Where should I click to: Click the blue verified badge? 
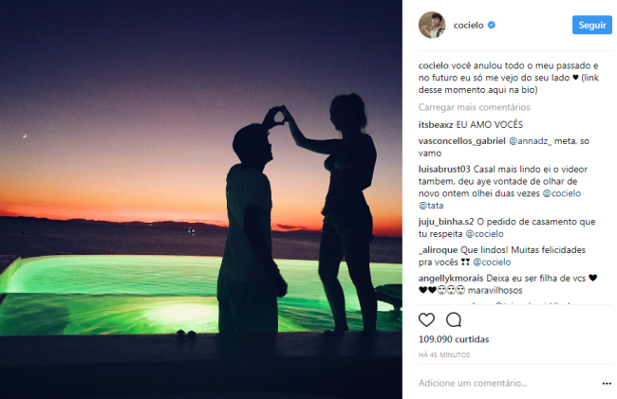point(492,26)
